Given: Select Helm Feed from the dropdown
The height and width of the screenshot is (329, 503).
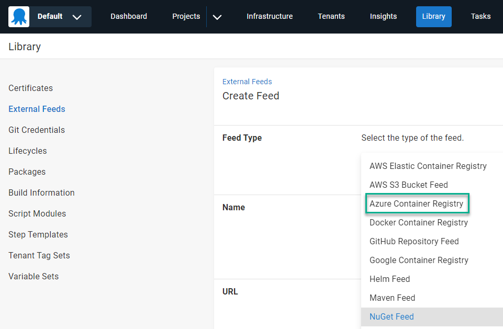Looking at the screenshot, I should (x=389, y=279).
